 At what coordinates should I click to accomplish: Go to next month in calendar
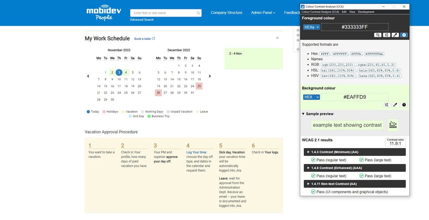coord(210,76)
